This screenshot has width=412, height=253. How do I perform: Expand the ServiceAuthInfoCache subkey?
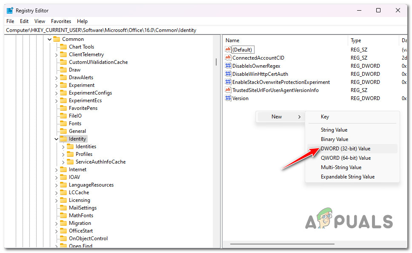coord(63,162)
